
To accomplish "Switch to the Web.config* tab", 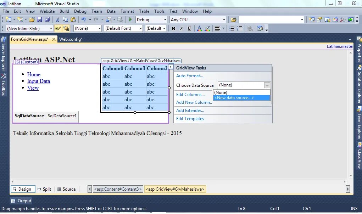I will 71,39.
